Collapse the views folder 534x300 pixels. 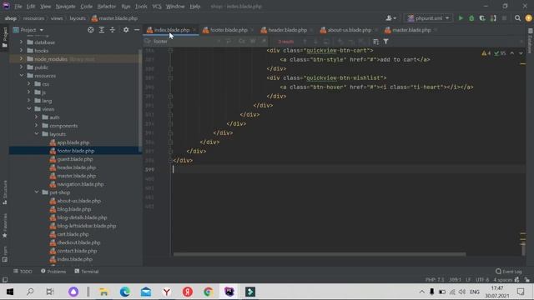tap(29, 109)
